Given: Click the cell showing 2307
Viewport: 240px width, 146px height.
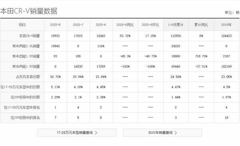Looking at the screenshot, I should click(226, 56).
